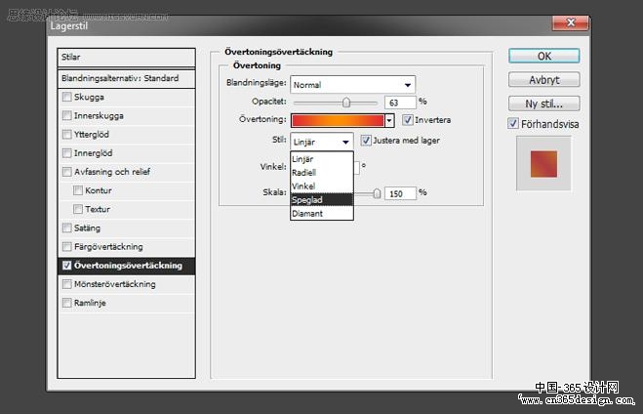Choose Linjär in the style list
Image resolution: width=643 pixels, height=414 pixels.
(x=322, y=159)
